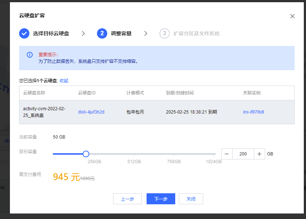Select the 扩容分区及文件系统 step label
The height and width of the screenshot is (219, 306).
point(196,33)
